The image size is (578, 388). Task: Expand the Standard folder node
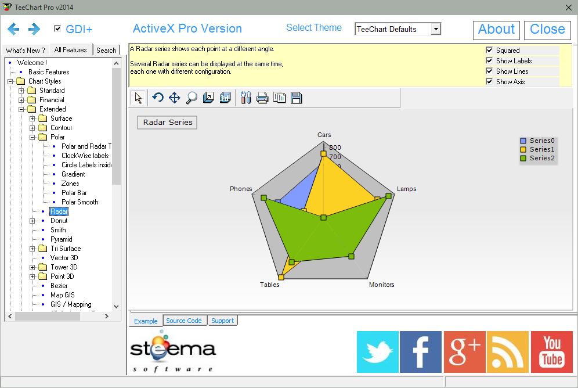pos(21,91)
